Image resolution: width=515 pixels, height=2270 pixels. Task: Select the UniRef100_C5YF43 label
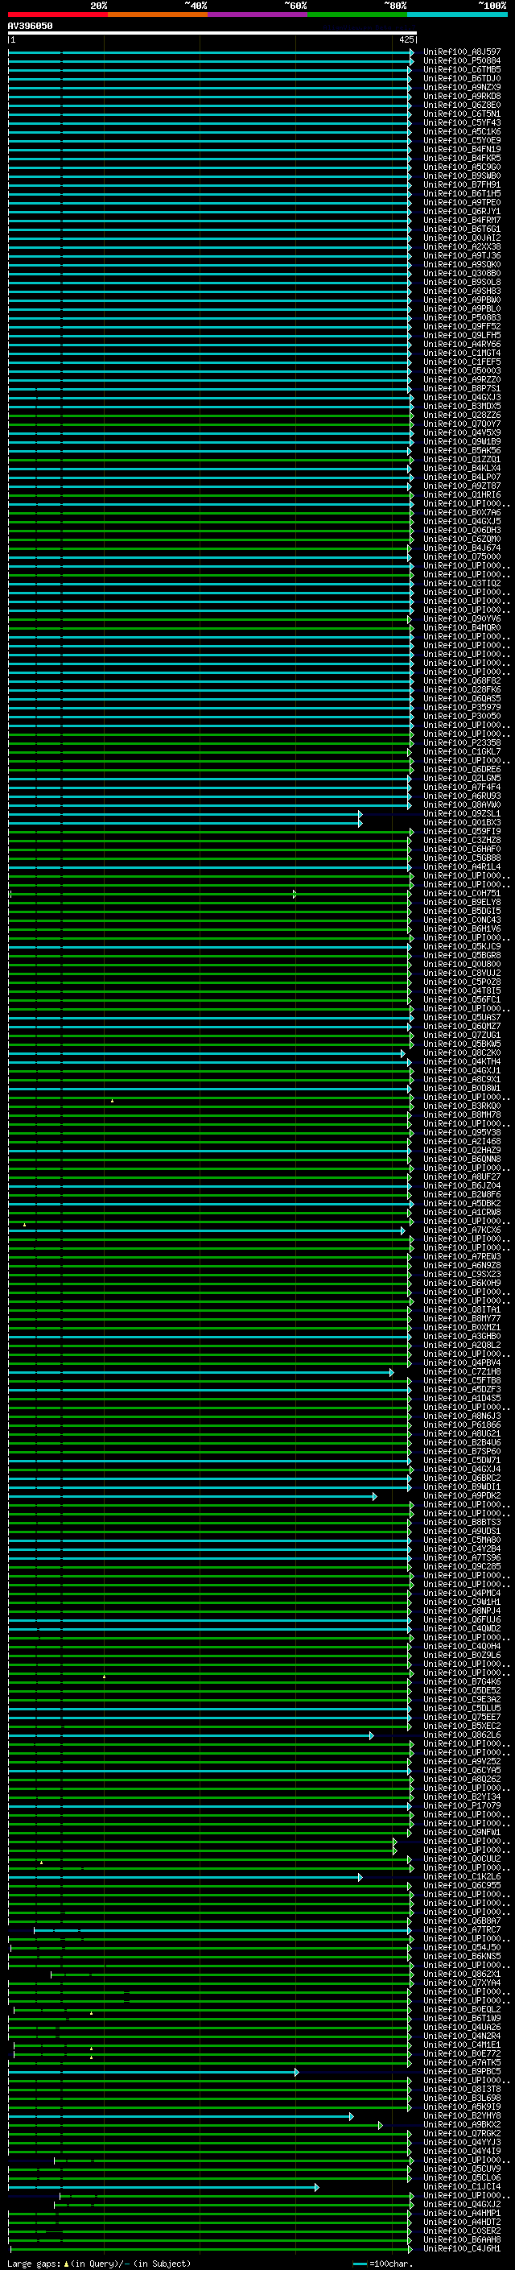(462, 122)
